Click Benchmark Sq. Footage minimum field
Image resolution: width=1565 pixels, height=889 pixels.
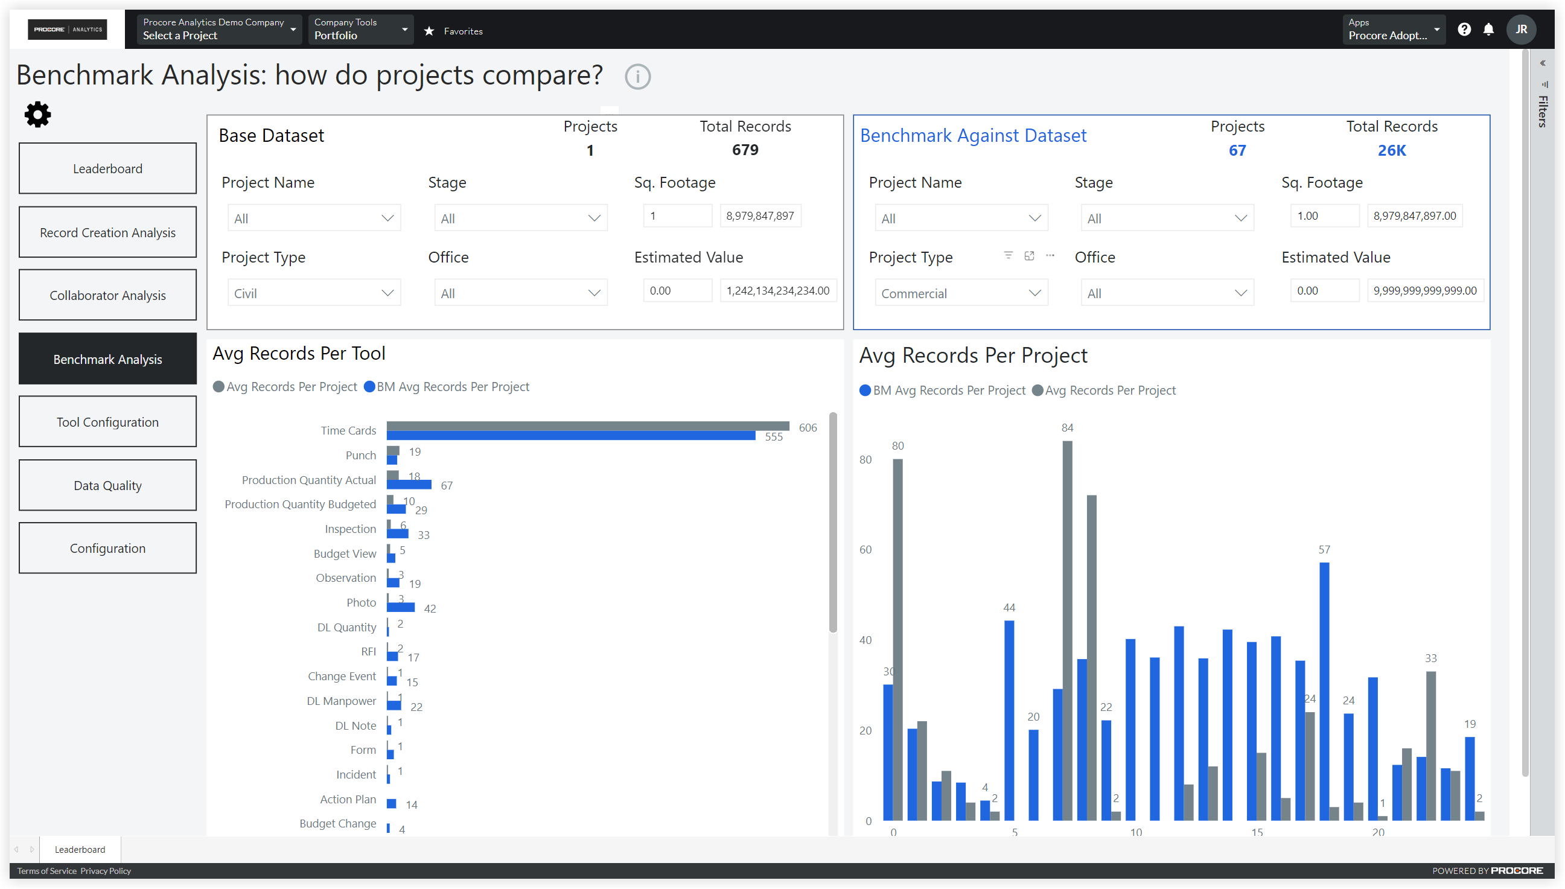1324,215
